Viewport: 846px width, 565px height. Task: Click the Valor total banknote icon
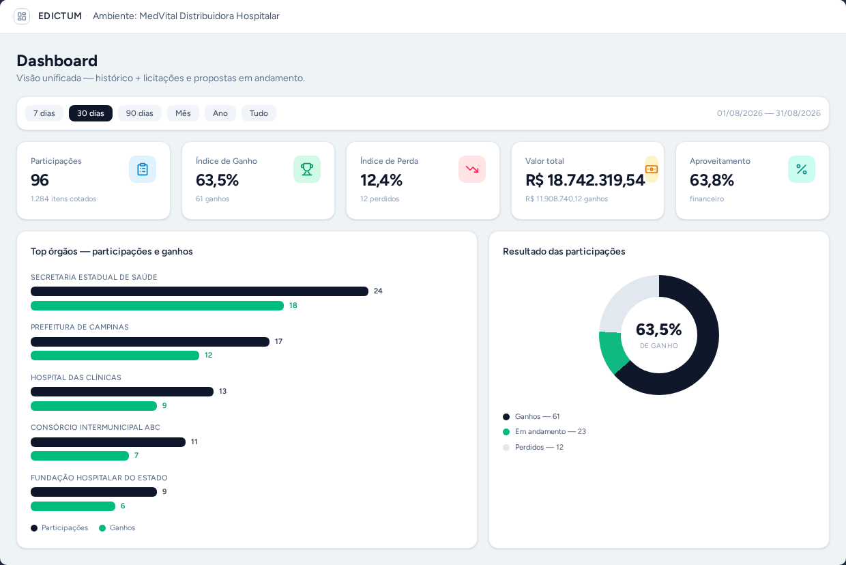(x=652, y=169)
